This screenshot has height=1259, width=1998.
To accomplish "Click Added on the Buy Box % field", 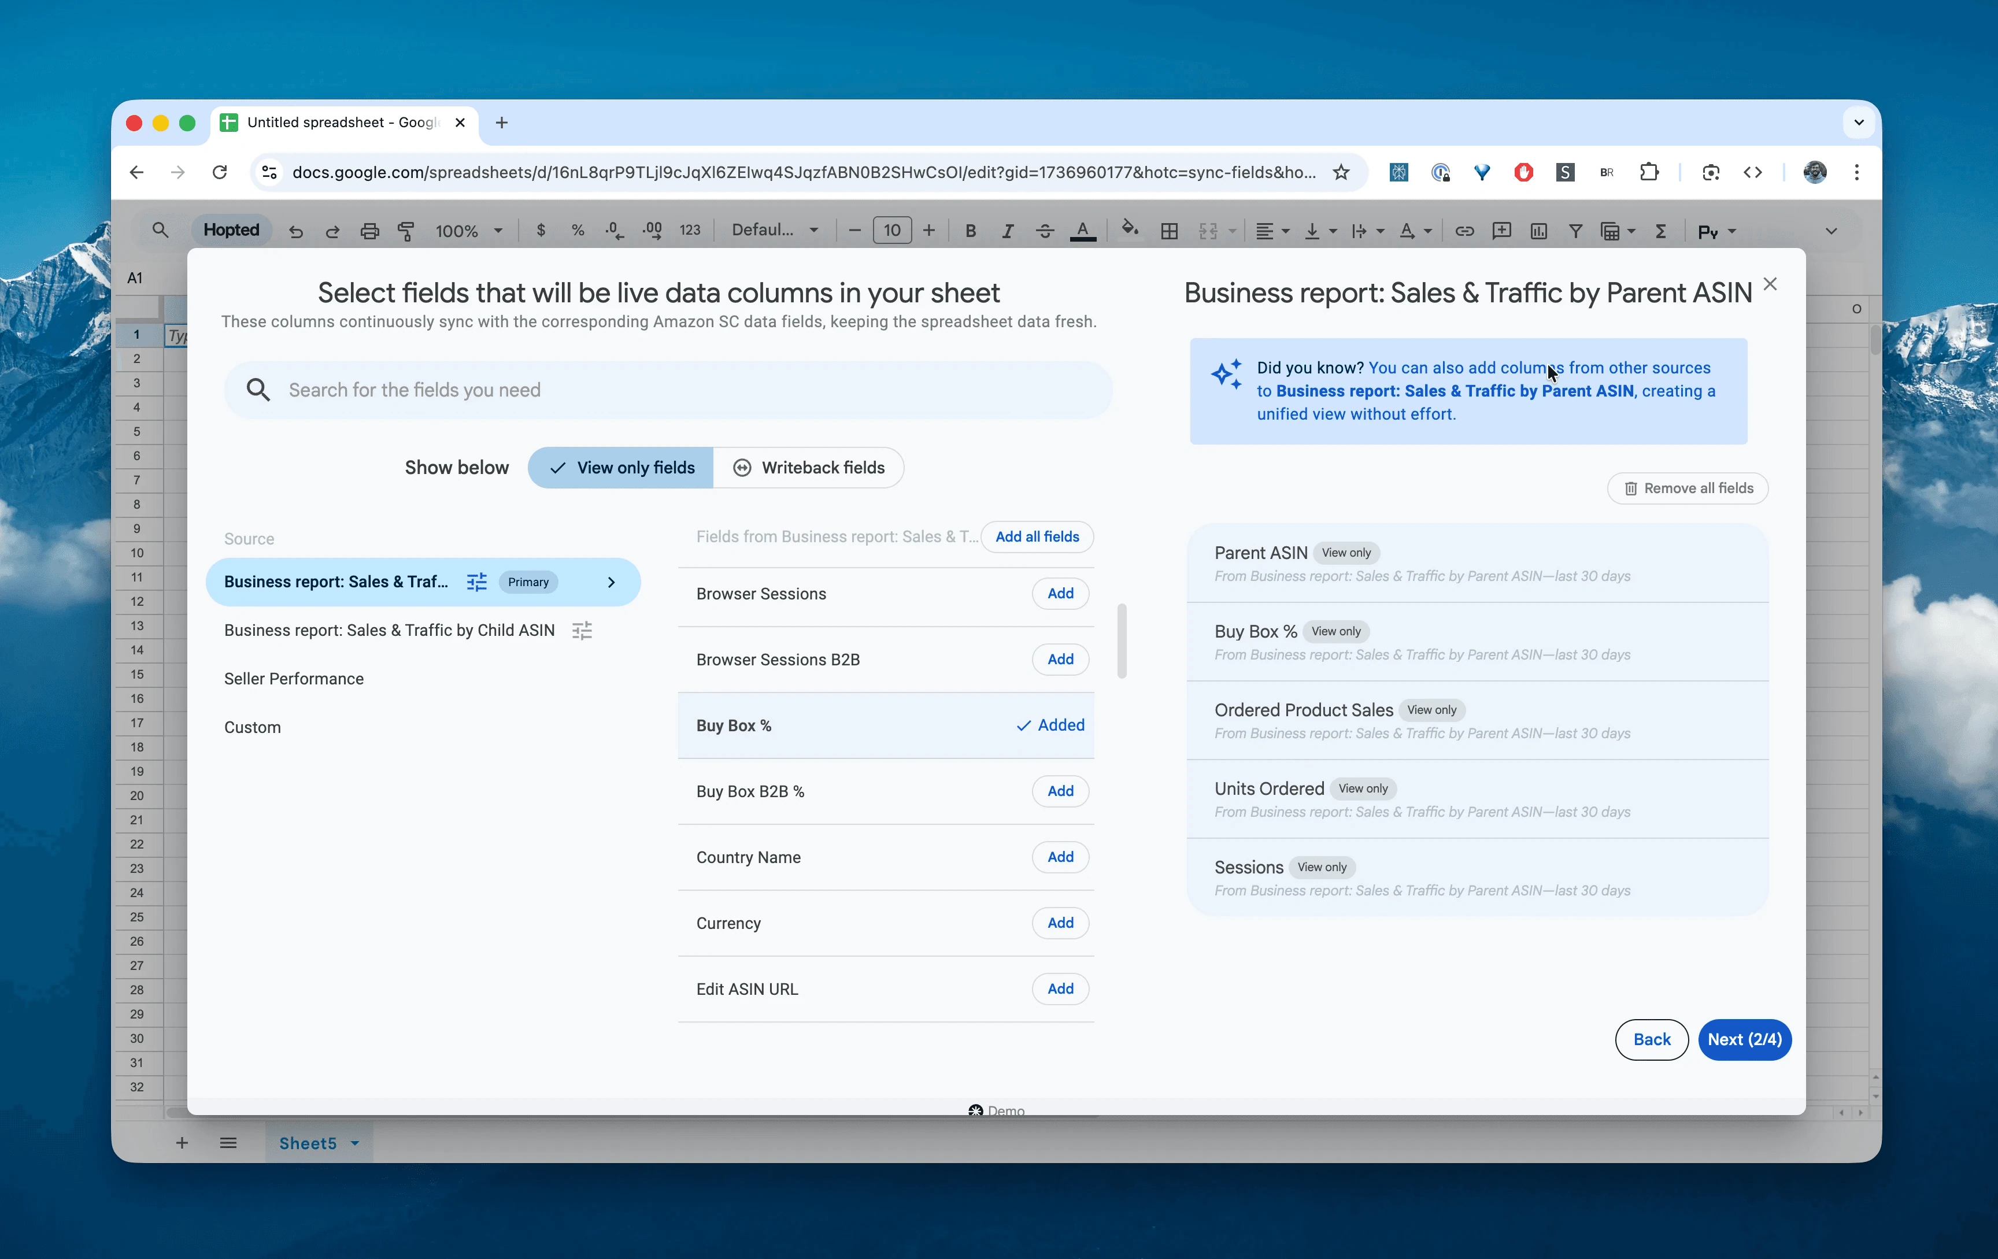I will [1051, 725].
